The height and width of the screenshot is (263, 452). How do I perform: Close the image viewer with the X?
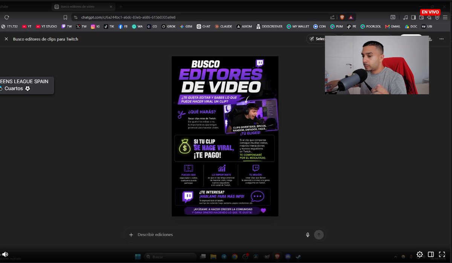click(x=6, y=39)
